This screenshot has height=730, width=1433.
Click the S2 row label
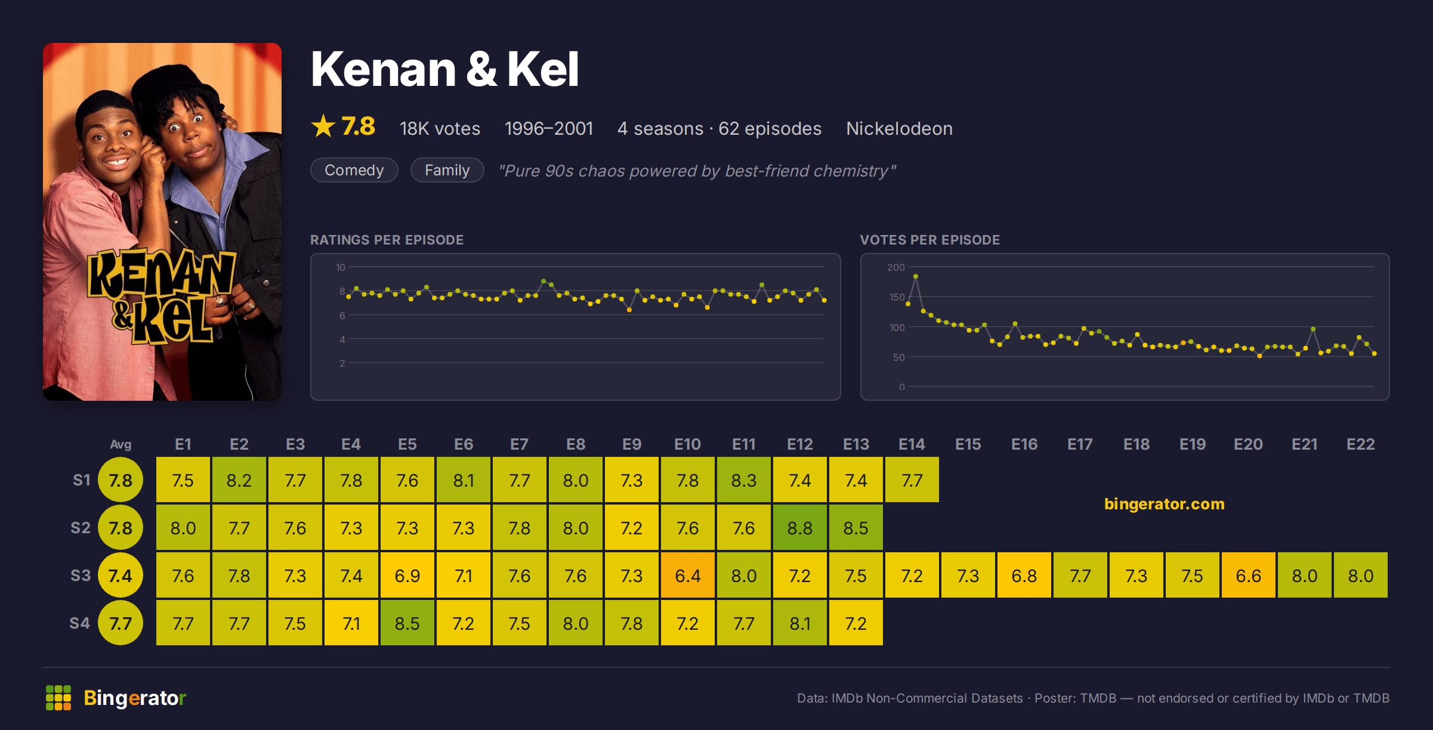tap(81, 528)
